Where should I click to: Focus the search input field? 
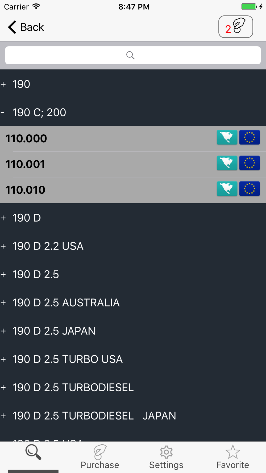tap(133, 55)
